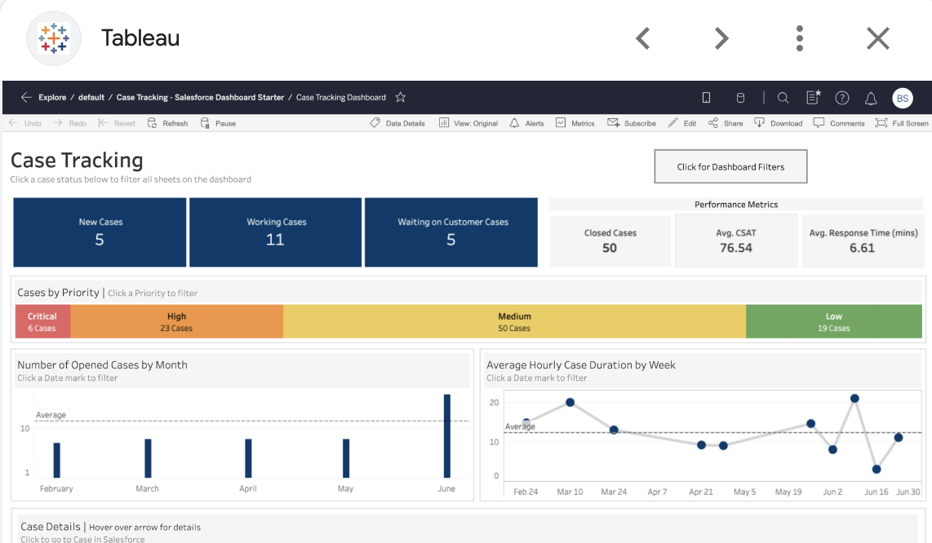Click the Case Tracking Dashboard breadcrumb
The image size is (932, 543).
click(x=340, y=98)
